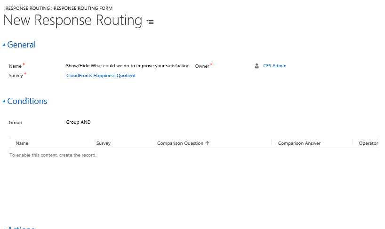Click the Owner field label
Image resolution: width=385 pixels, height=229 pixels.
pos(202,66)
